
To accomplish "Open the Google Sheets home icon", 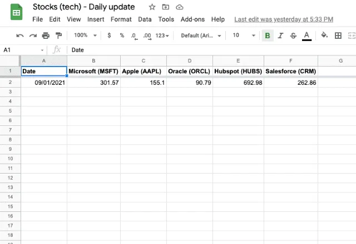I will [x=16, y=12].
